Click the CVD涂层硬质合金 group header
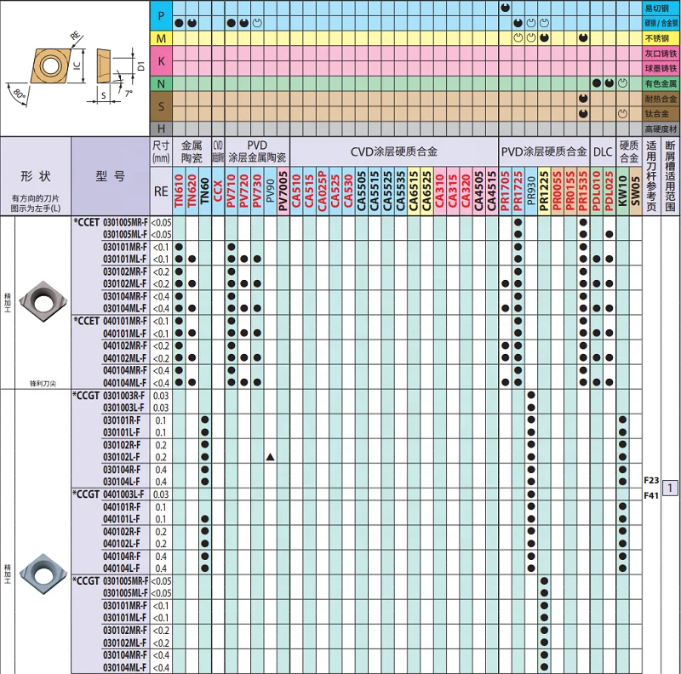Screen dimensions: 681x674 point(394,151)
